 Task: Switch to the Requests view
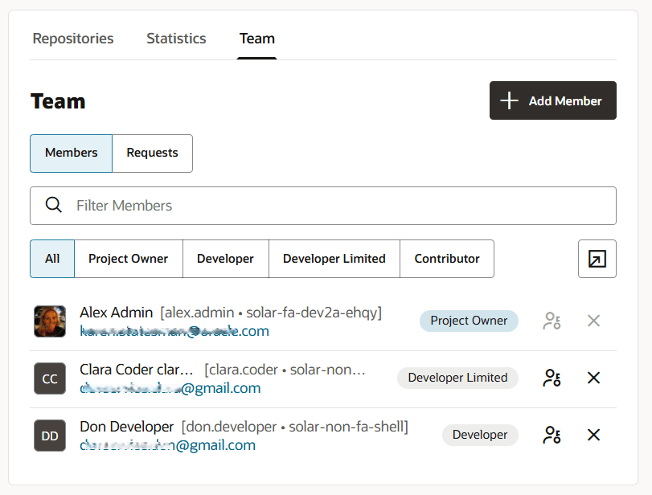152,153
